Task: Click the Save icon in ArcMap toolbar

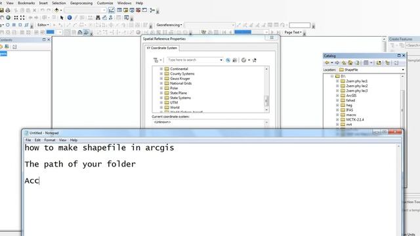Action: click(x=1, y=10)
